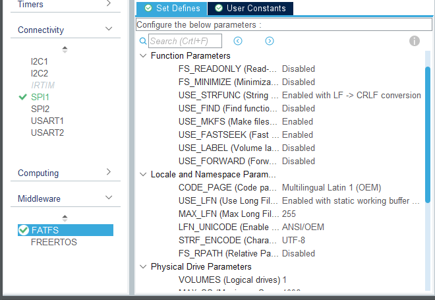Select the USE_MKFS parameter label
Viewport: 435px width, 300px height.
pos(227,121)
